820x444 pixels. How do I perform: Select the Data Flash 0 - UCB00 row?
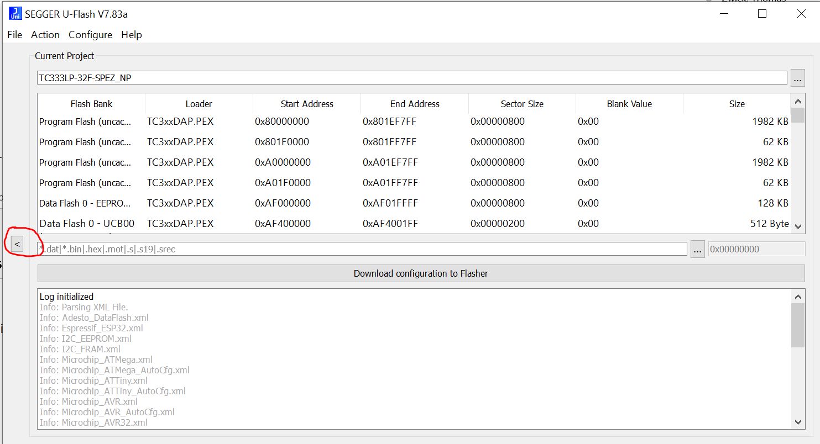86,224
